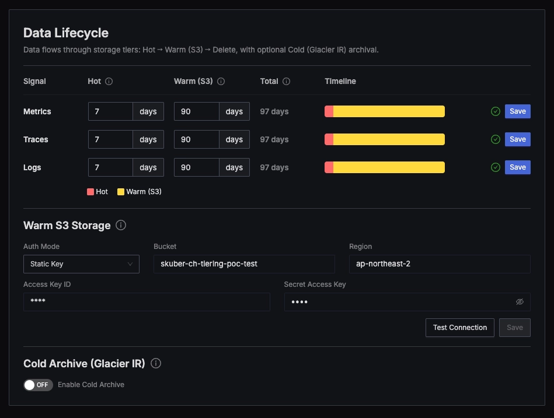554x418 pixels.
Task: Click the Region input field
Action: [x=440, y=264]
